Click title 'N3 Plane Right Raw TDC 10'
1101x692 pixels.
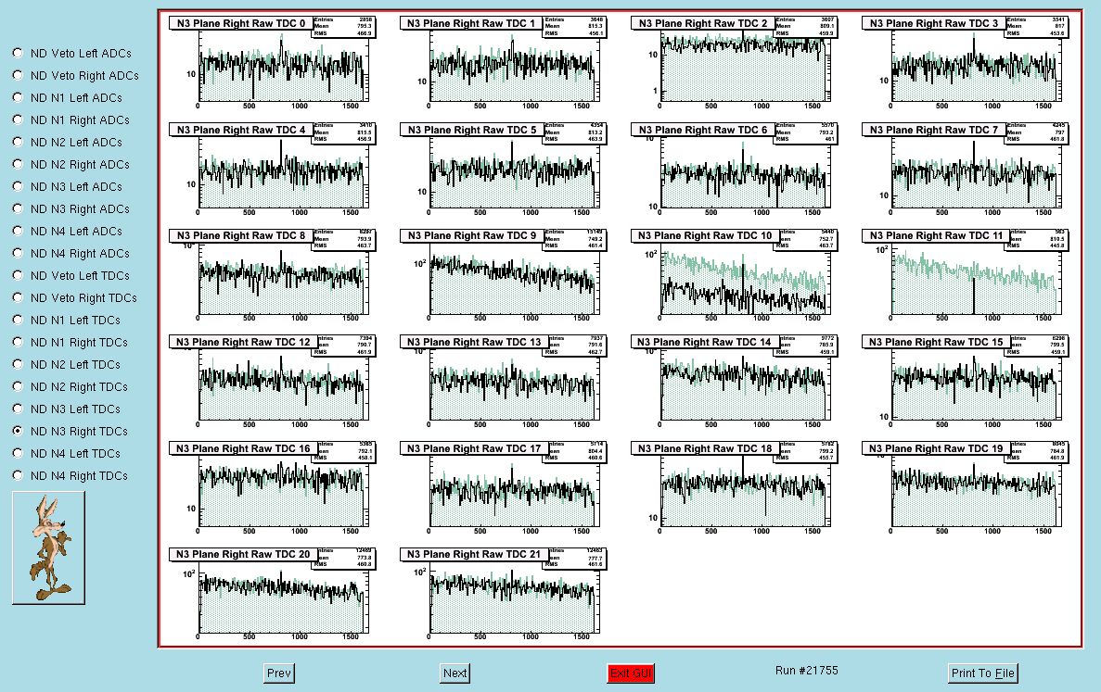[705, 235]
